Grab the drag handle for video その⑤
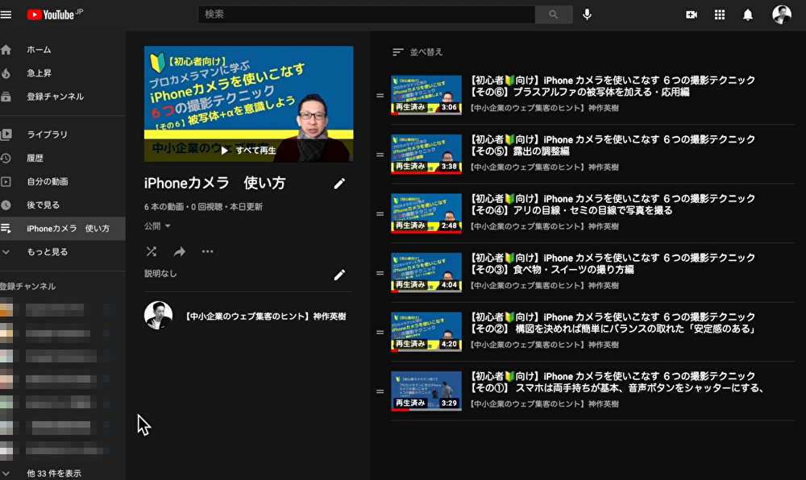This screenshot has width=806, height=480. [x=380, y=155]
